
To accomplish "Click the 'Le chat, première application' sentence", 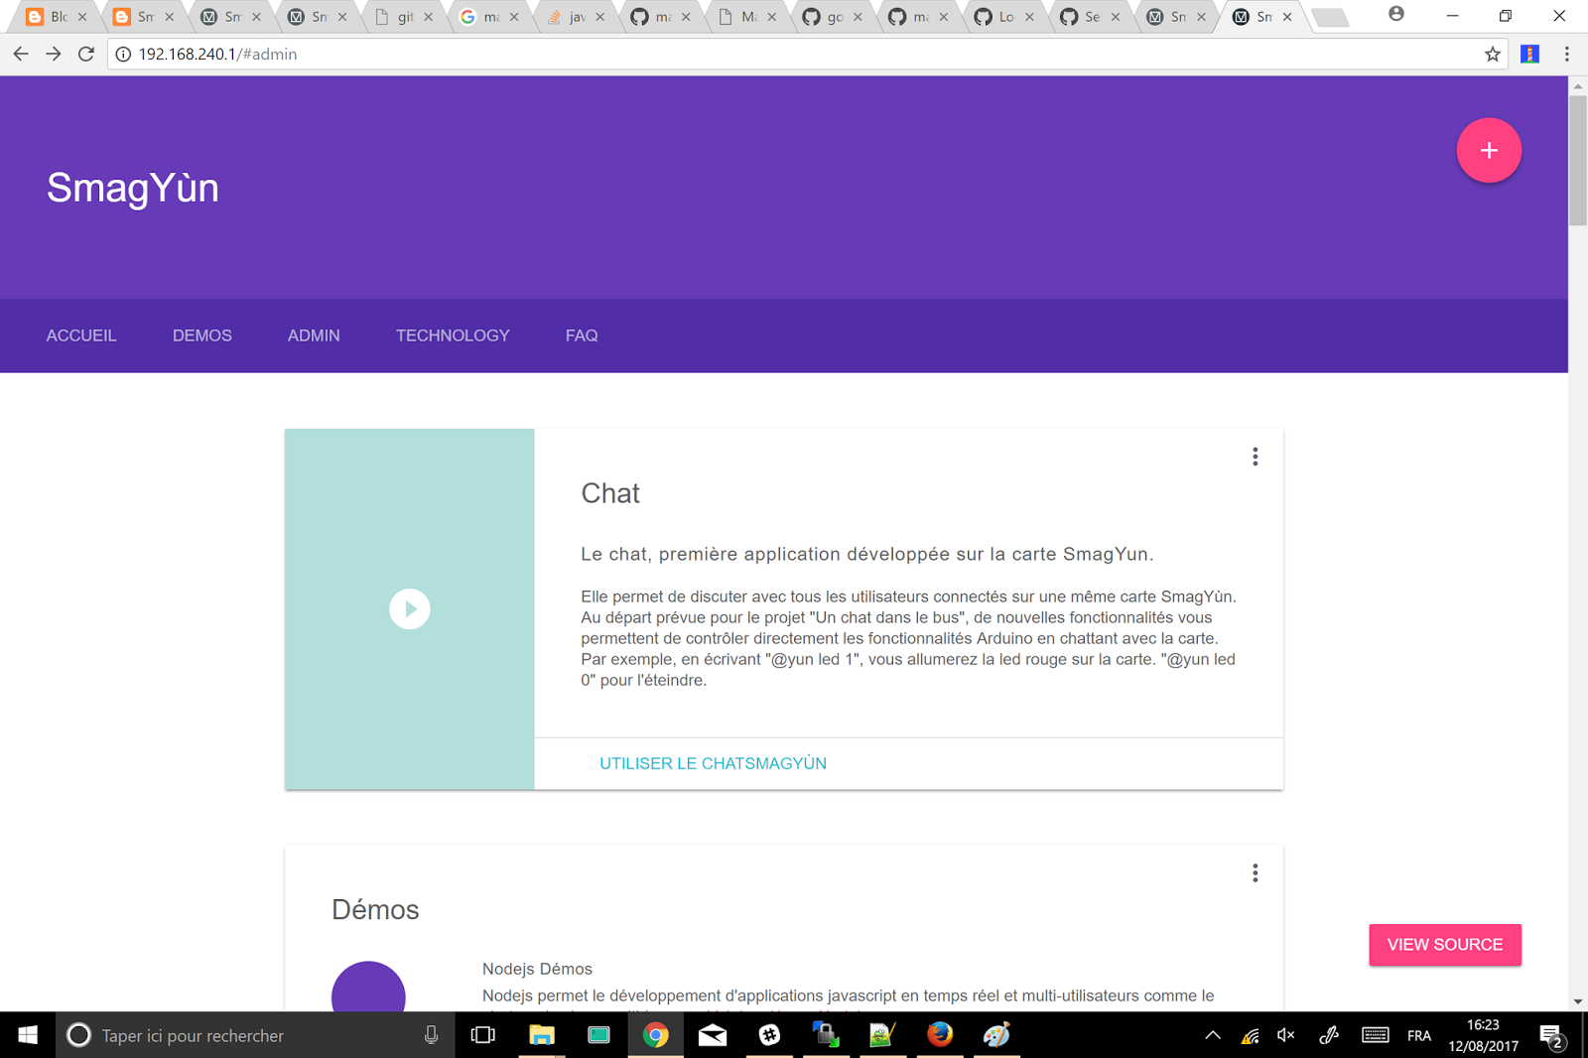I will click(x=866, y=554).
